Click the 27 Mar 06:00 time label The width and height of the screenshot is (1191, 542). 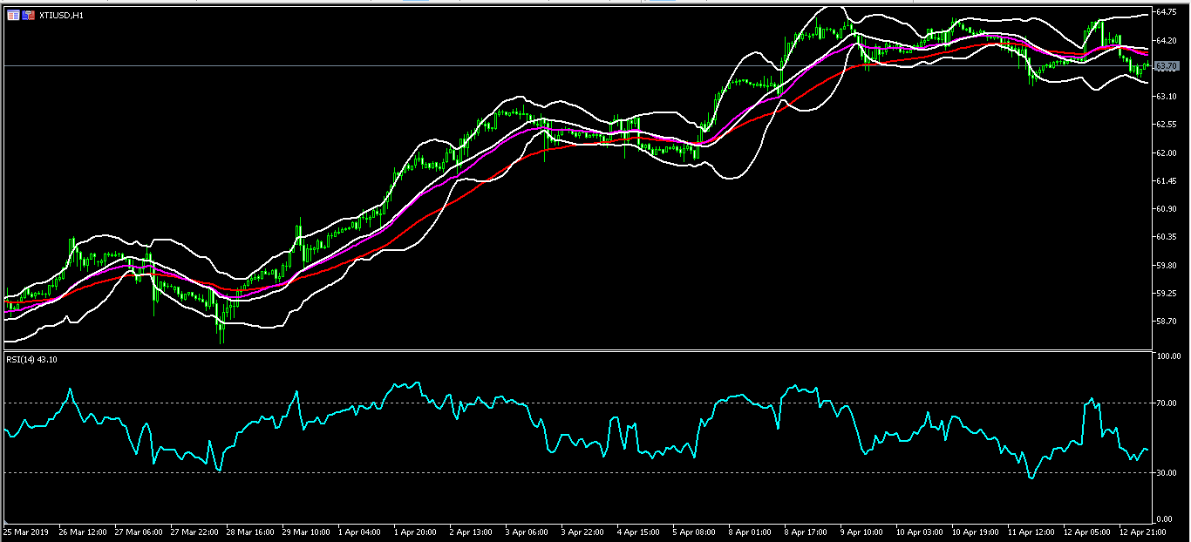pos(138,531)
